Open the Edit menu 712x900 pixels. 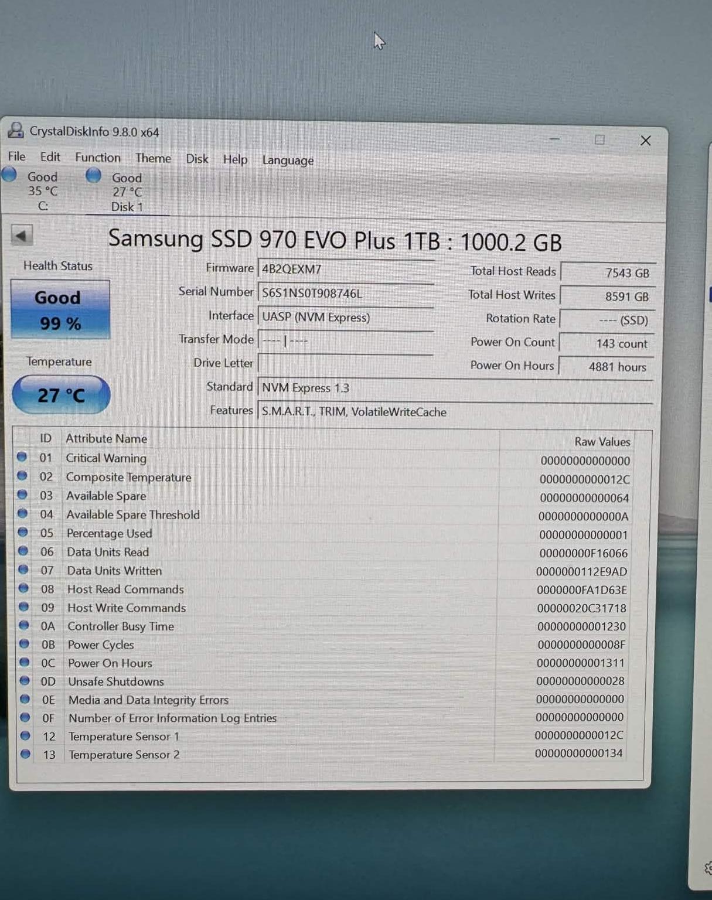50,157
